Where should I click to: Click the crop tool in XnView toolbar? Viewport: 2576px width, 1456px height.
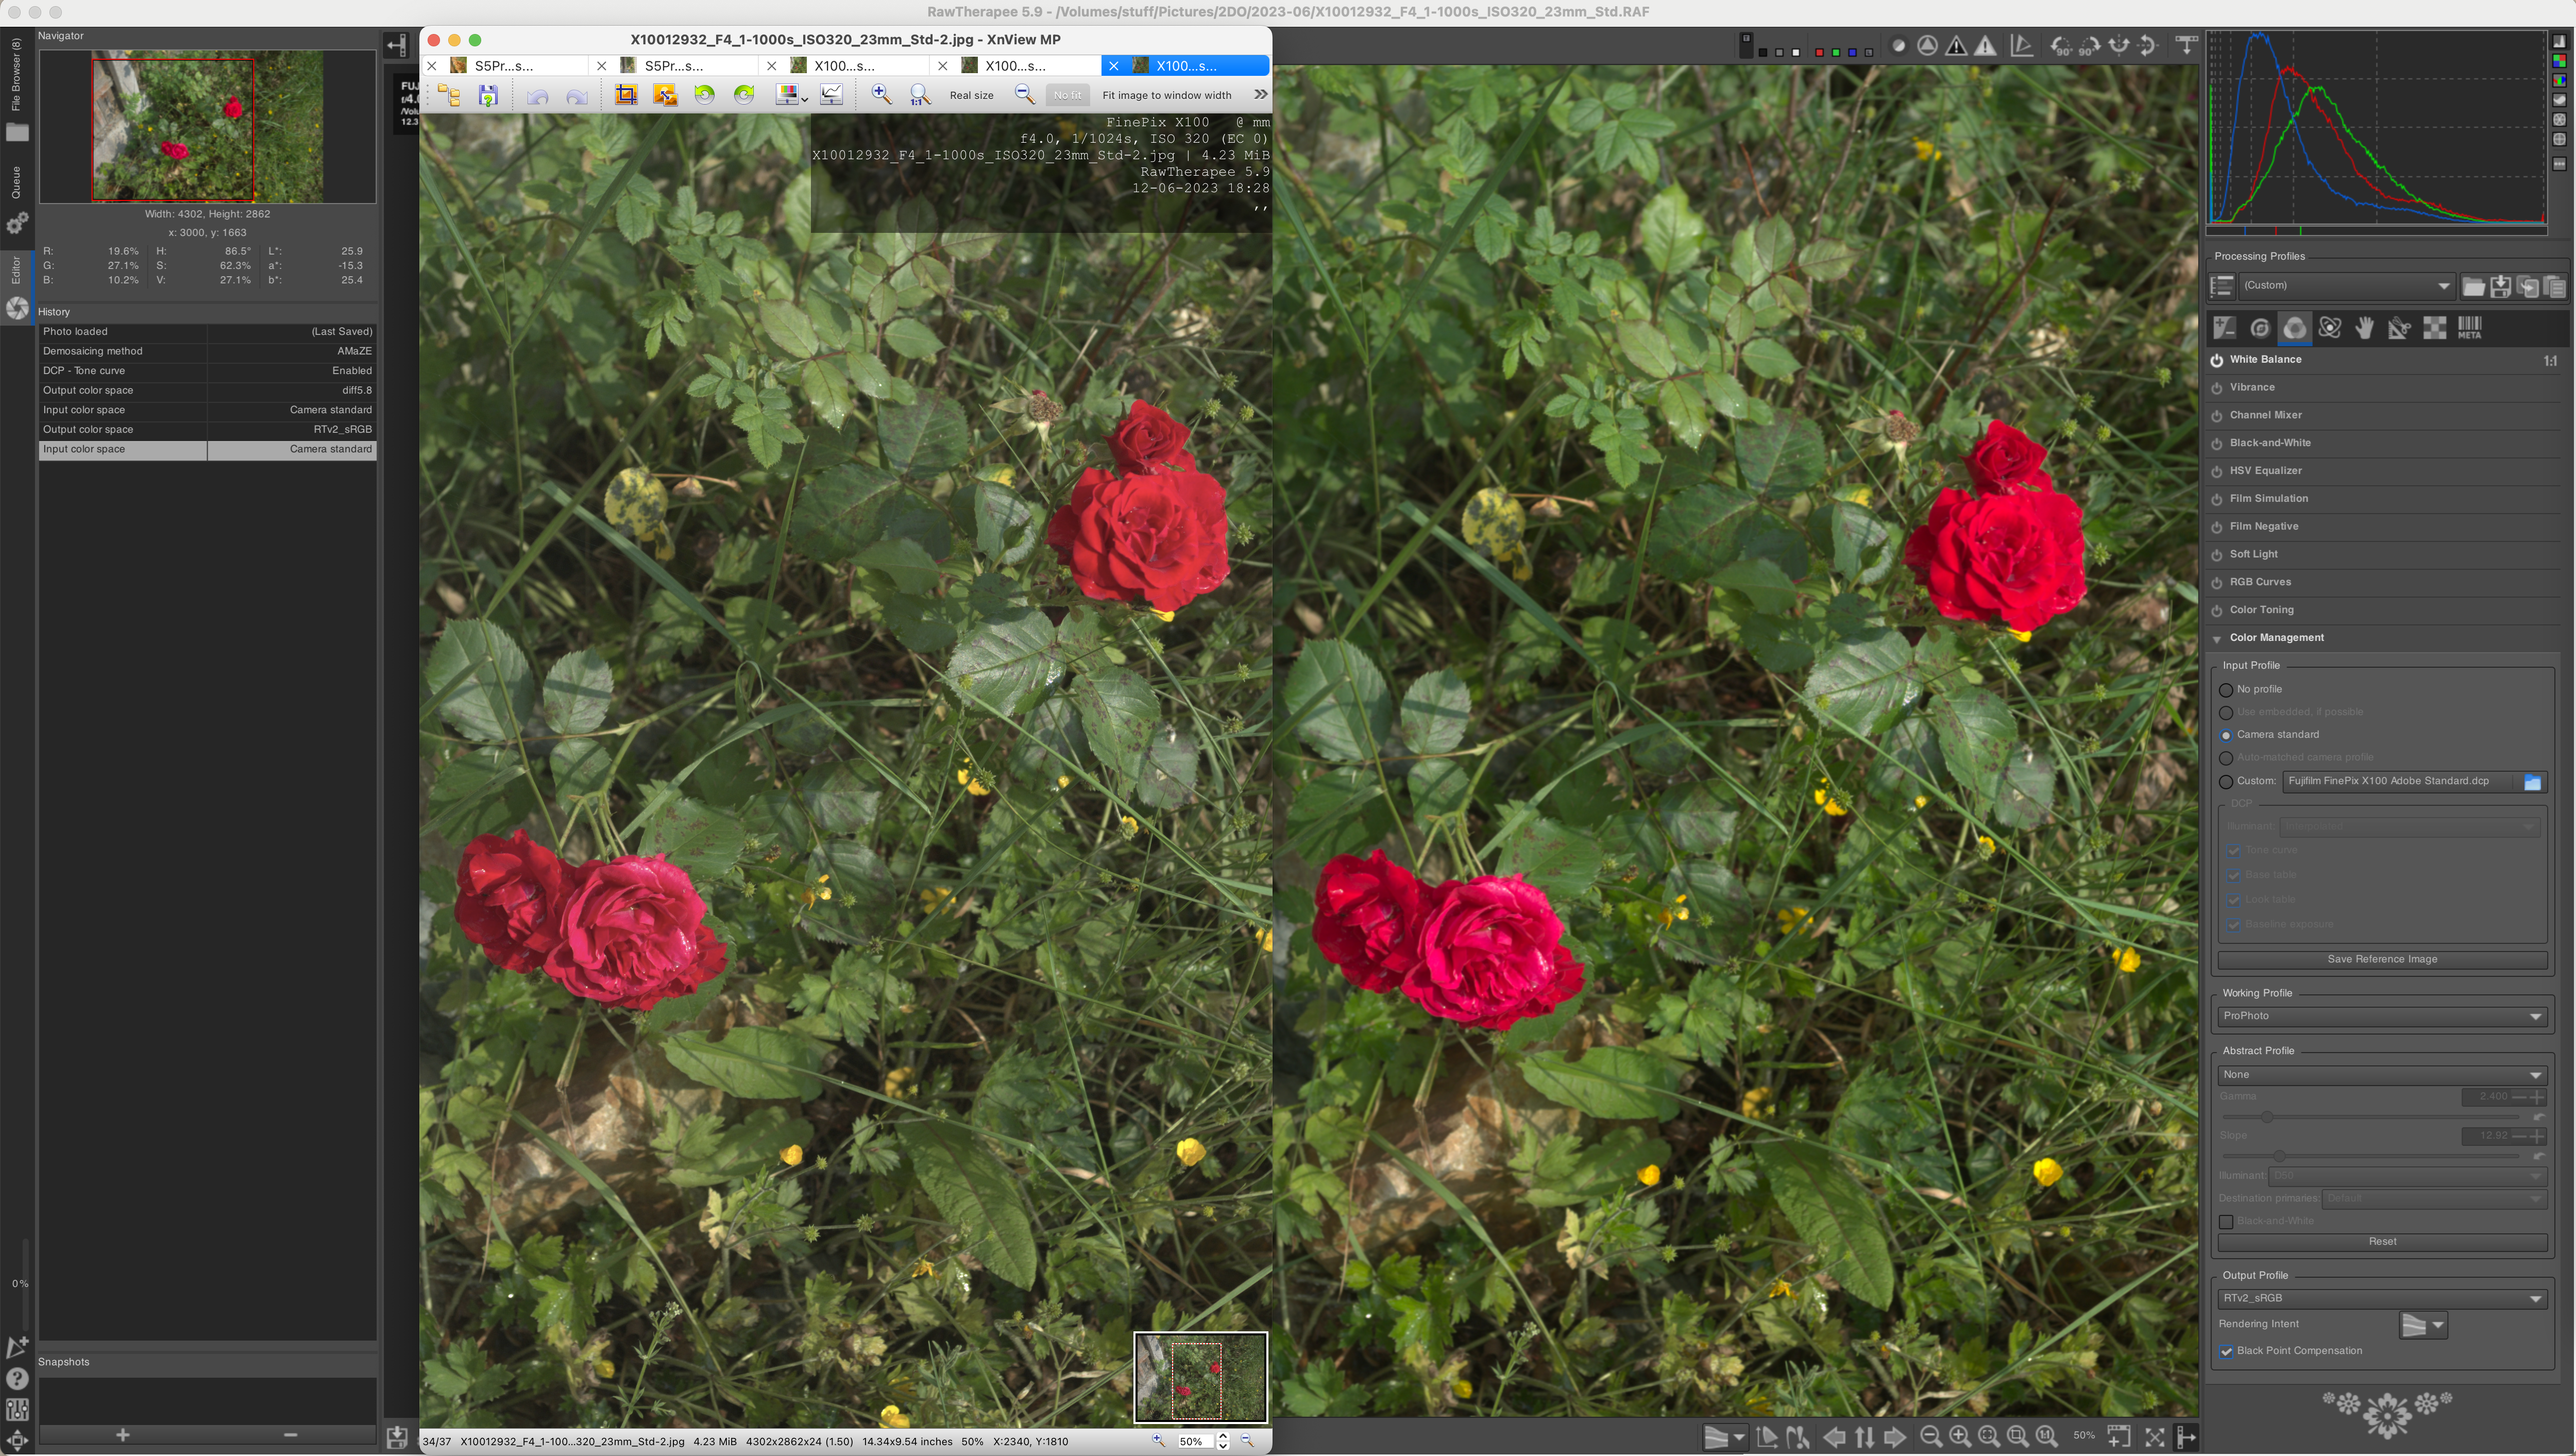(x=626, y=95)
